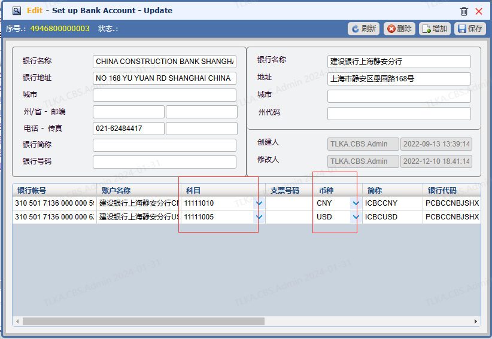The width and height of the screenshot is (492, 339).
Task: Click the magnifier icon in title bar
Action: click(x=17, y=11)
